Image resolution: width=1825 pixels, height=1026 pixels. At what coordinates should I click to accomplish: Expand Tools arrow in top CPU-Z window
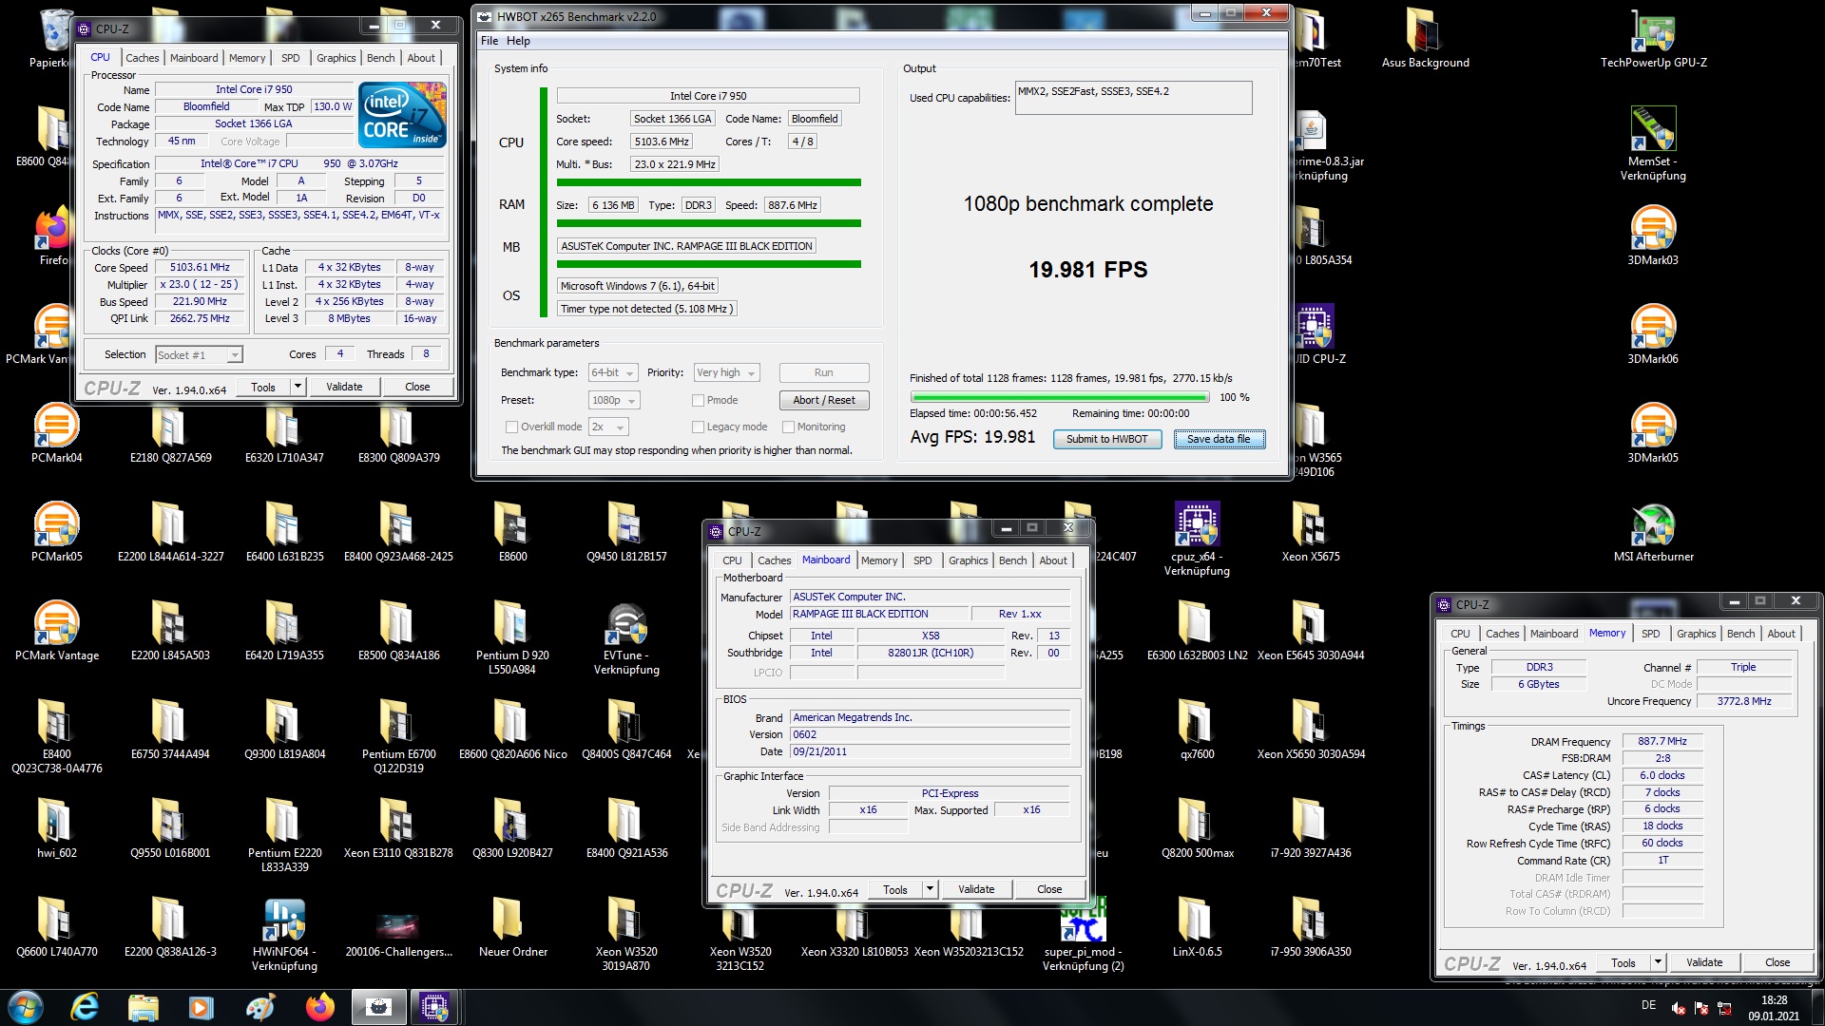click(x=298, y=387)
